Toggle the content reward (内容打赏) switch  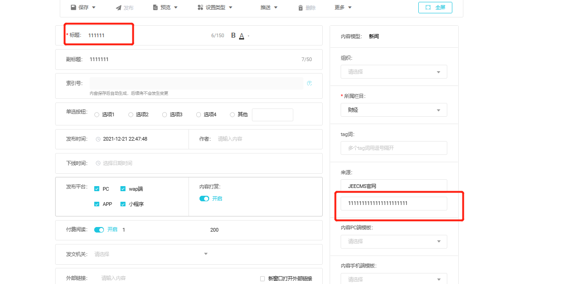coord(204,199)
